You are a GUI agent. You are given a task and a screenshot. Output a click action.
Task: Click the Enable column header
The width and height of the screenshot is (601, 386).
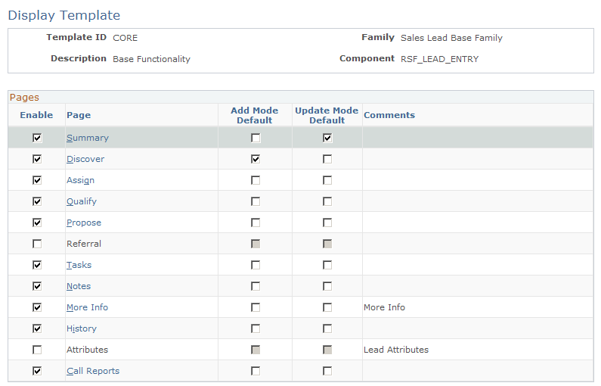36,115
